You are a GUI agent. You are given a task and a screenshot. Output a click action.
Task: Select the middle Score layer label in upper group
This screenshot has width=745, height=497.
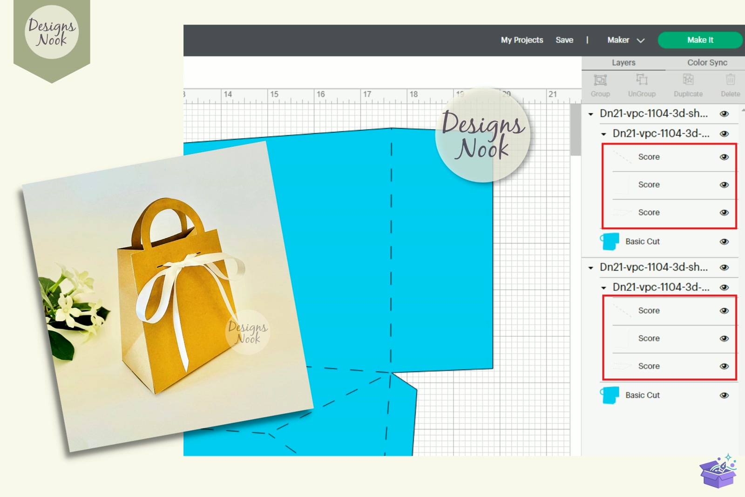coord(649,185)
